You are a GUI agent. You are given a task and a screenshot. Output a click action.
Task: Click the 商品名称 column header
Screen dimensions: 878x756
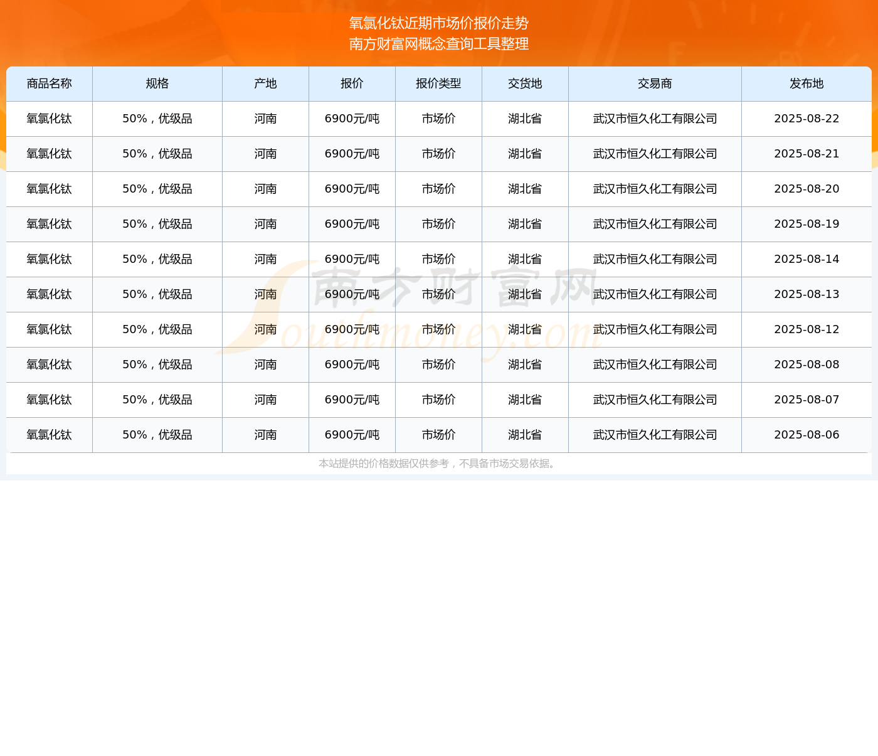coord(50,83)
